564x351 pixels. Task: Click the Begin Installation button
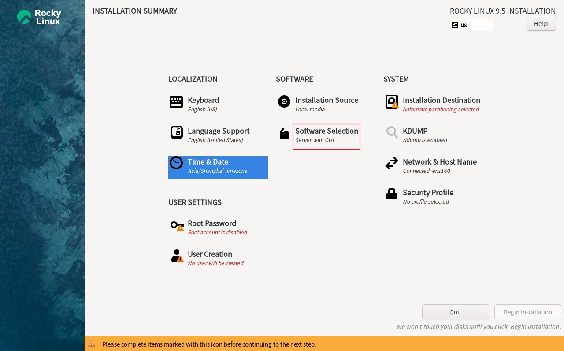coord(528,312)
